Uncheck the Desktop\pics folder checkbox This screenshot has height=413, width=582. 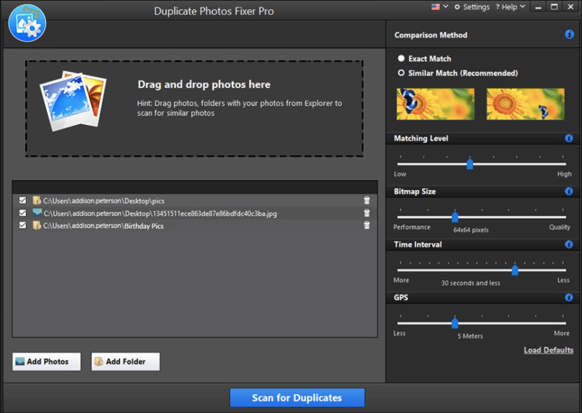click(23, 200)
